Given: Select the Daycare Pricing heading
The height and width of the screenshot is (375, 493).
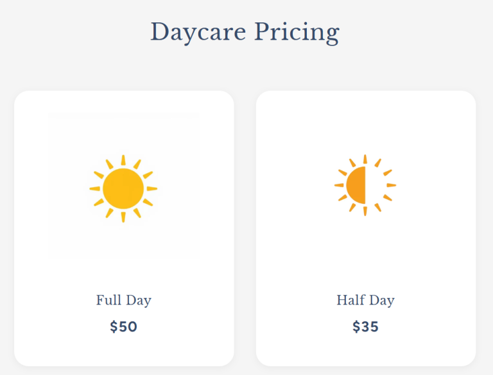Looking at the screenshot, I should [x=245, y=32].
